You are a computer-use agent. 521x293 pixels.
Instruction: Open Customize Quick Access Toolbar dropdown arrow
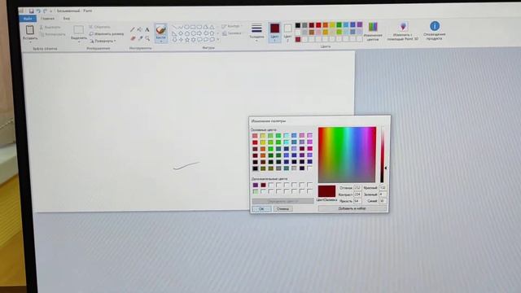pyautogui.click(x=50, y=11)
